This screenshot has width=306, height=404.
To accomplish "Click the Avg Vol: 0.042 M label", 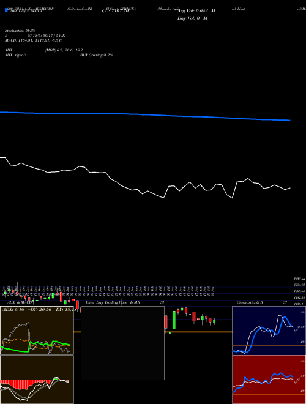I will click(x=196, y=11).
